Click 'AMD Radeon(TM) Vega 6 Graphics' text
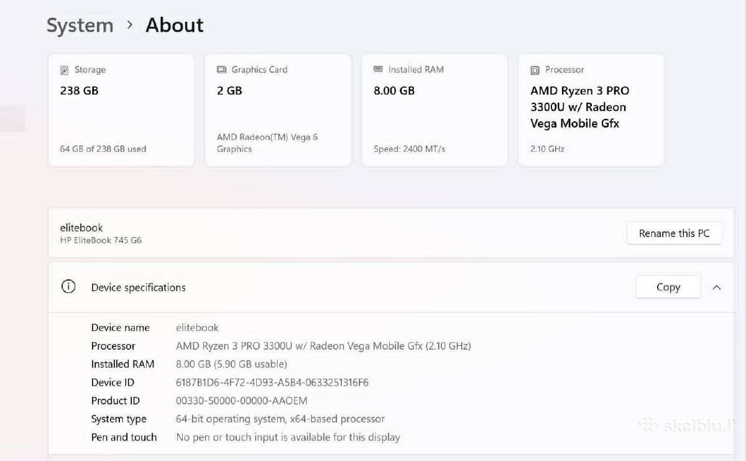This screenshot has width=746, height=461. (267, 143)
